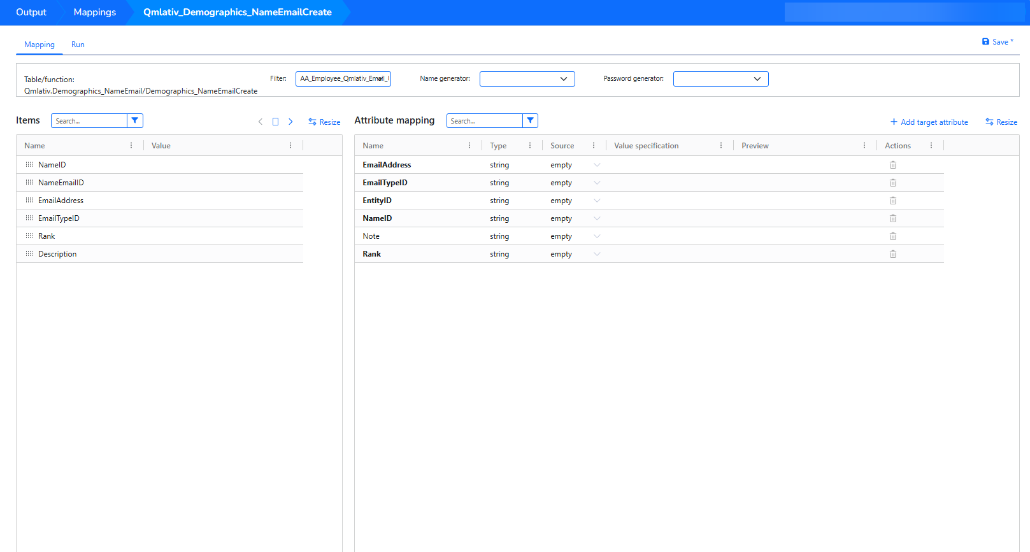Screen dimensions: 1030x552
Task: Go to Mappings breadcrumb
Action: tap(95, 12)
